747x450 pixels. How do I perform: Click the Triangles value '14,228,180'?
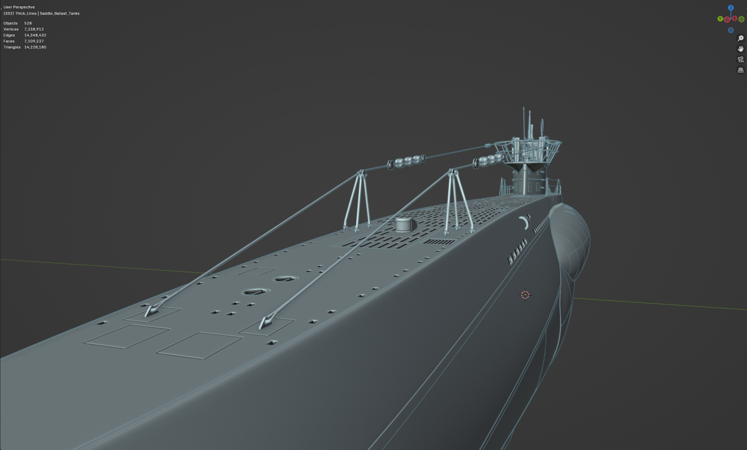pyautogui.click(x=35, y=47)
